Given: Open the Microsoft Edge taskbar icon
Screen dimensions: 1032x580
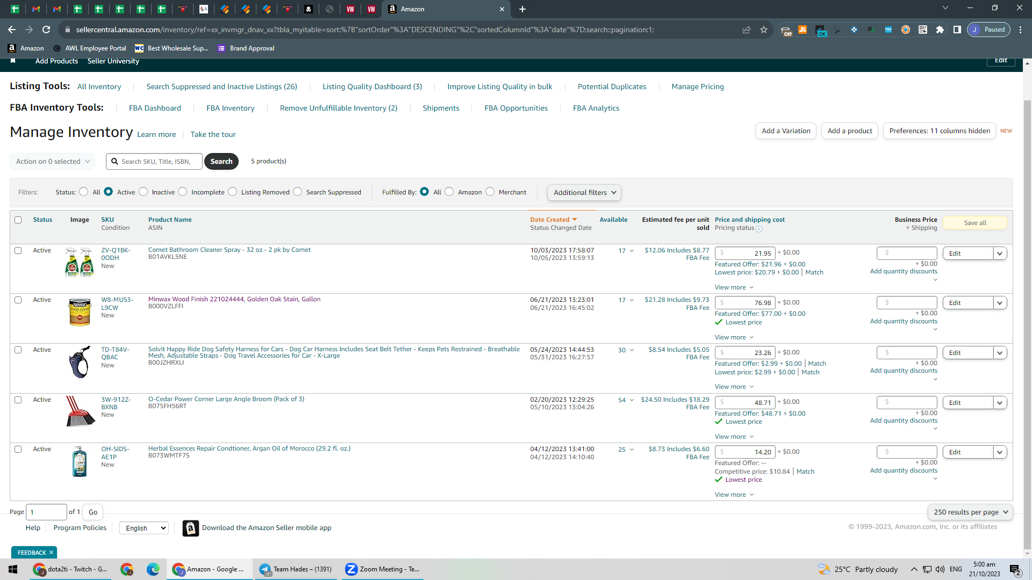Looking at the screenshot, I should (153, 569).
